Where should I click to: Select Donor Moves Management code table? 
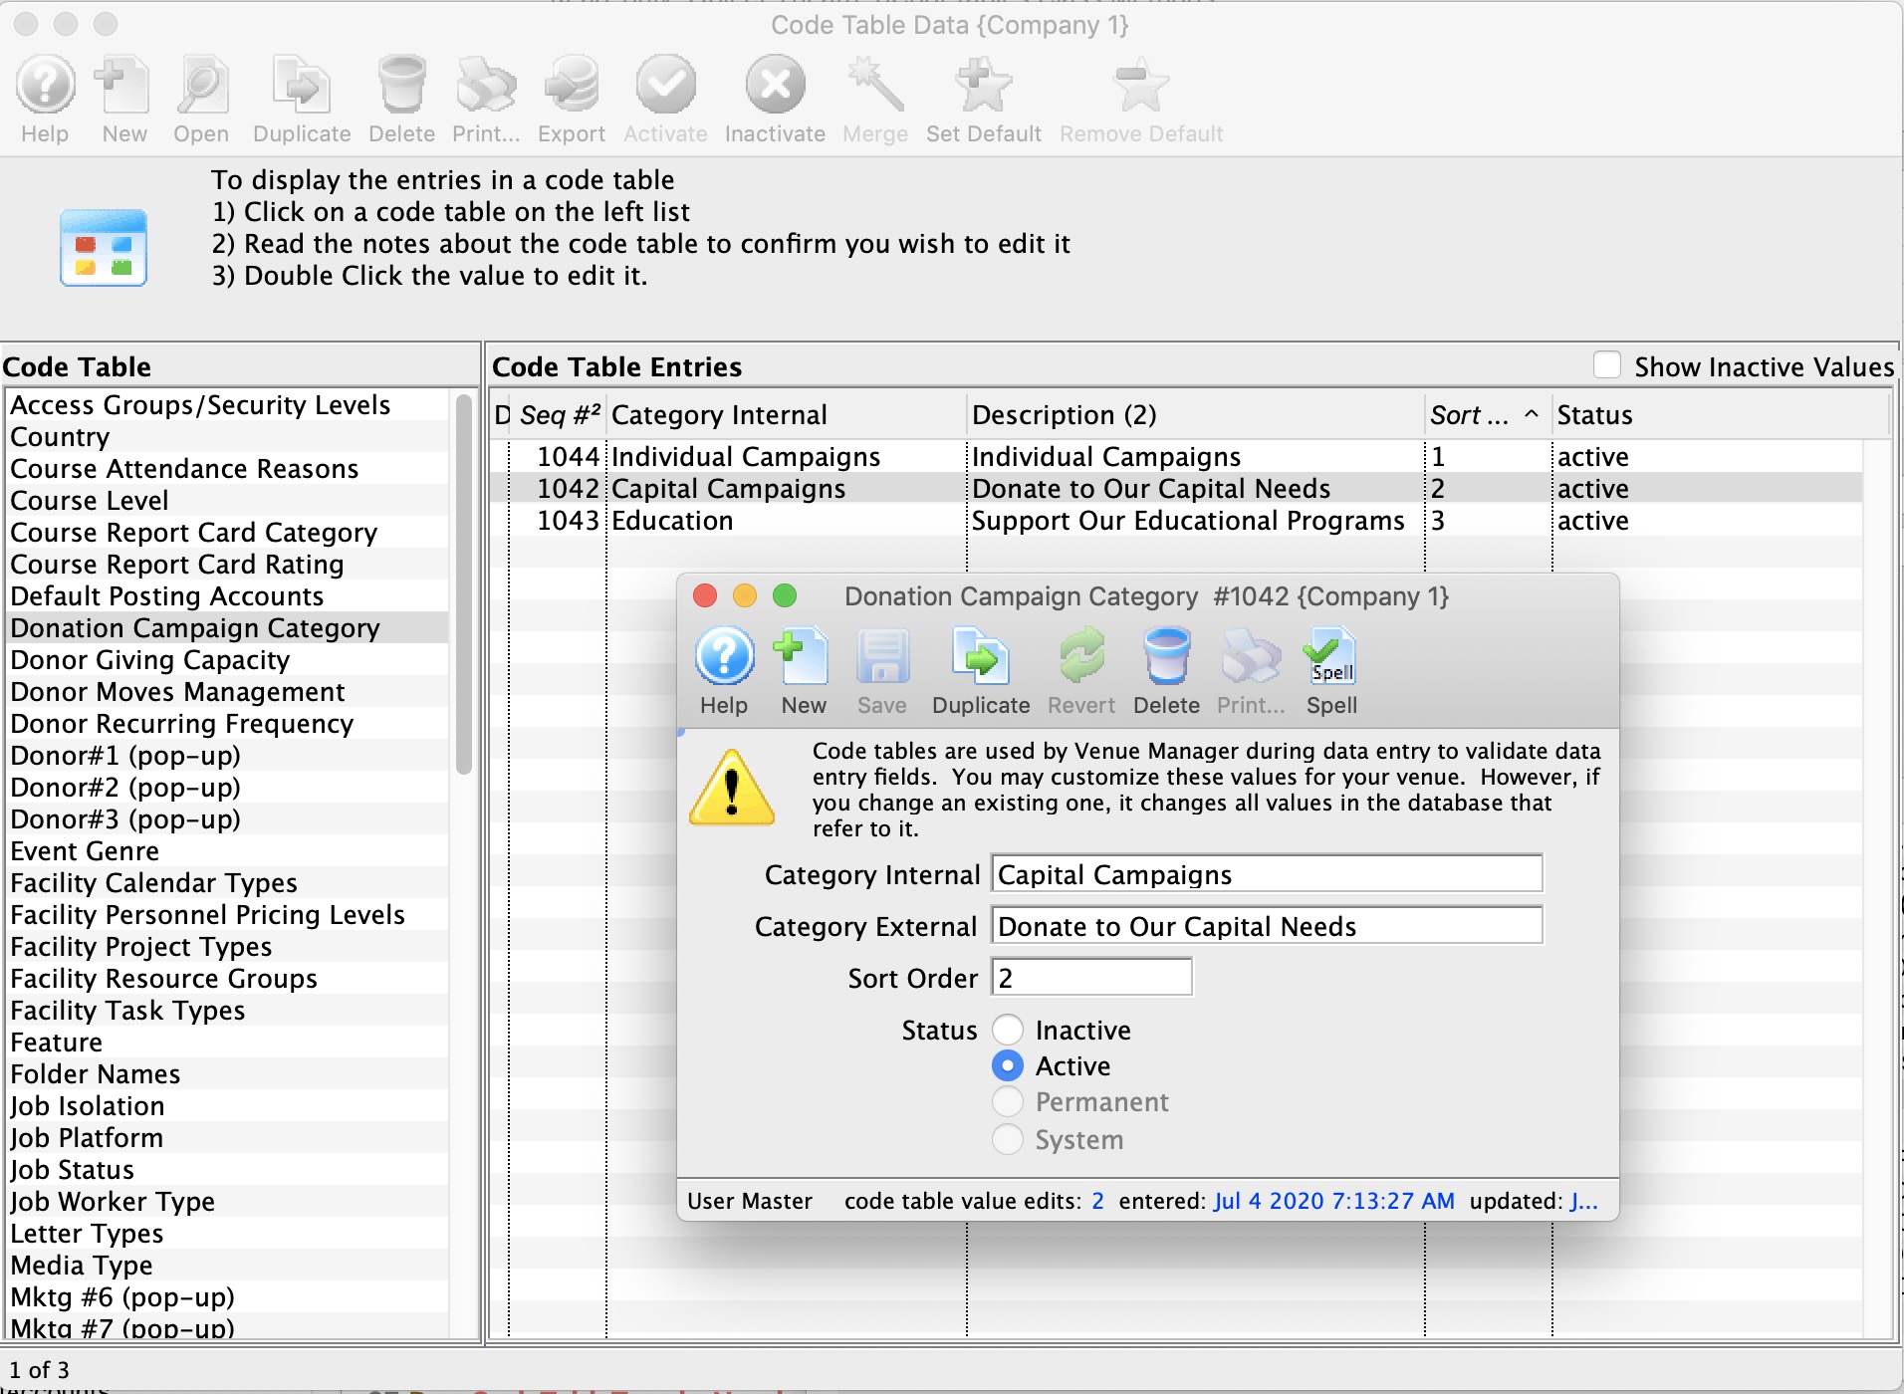[227, 692]
